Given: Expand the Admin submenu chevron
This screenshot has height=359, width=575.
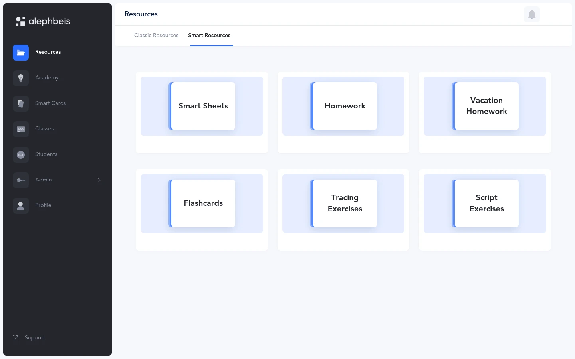Looking at the screenshot, I should 99,180.
